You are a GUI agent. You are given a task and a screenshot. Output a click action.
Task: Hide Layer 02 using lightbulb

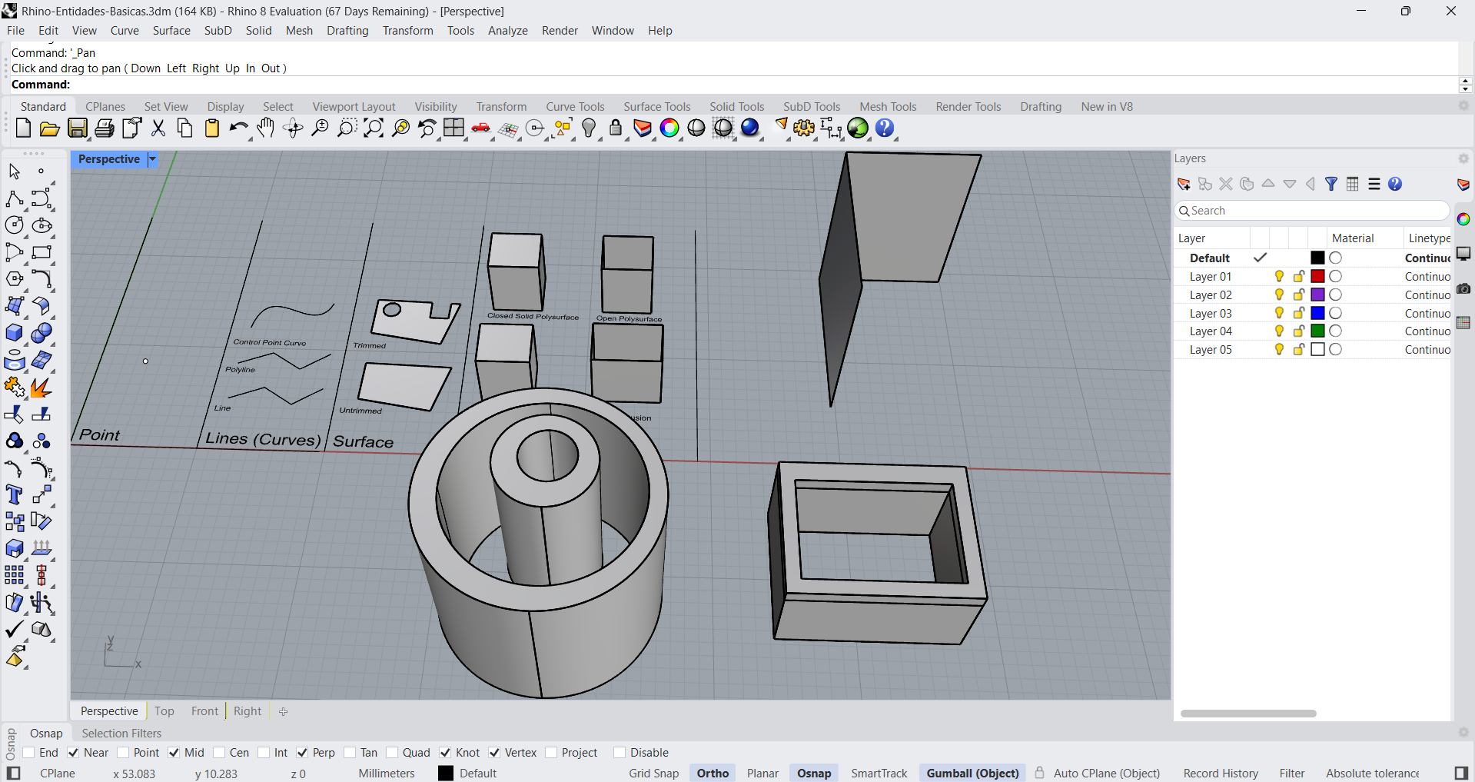pos(1279,295)
